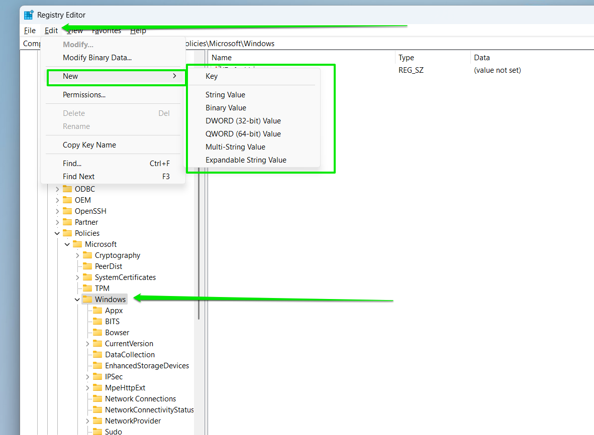Screen dimensions: 594x435
Task: Click the Appx folder icon
Action: point(97,310)
